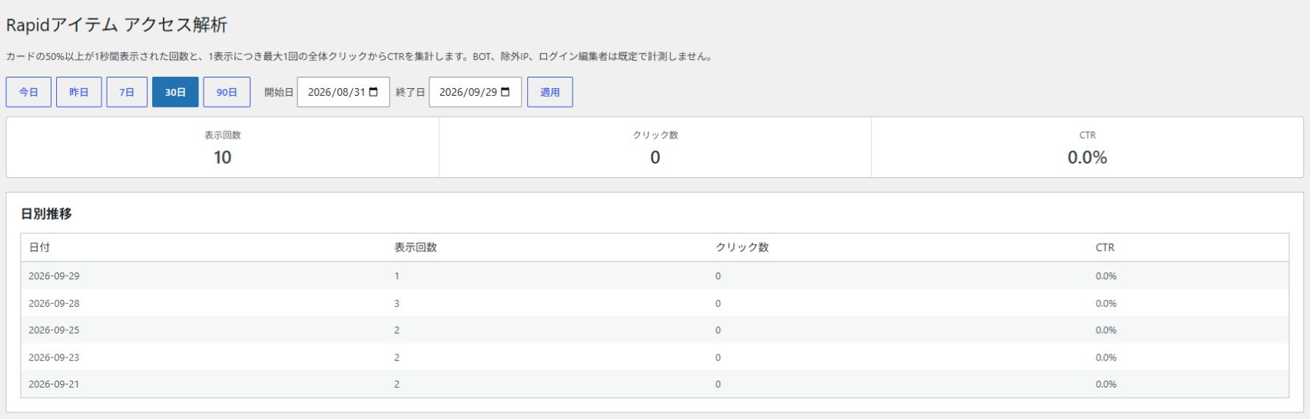Select the date cell 2026-09-21
The image size is (1310, 419).
click(x=54, y=384)
